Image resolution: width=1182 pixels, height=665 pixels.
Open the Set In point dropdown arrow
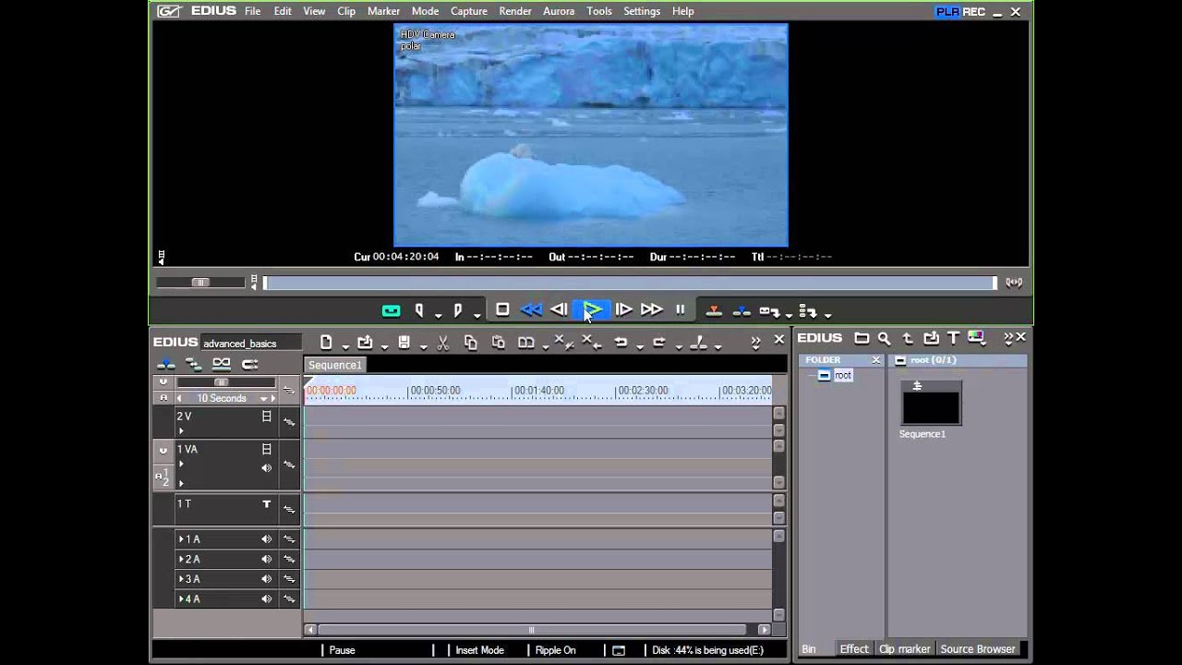click(439, 315)
